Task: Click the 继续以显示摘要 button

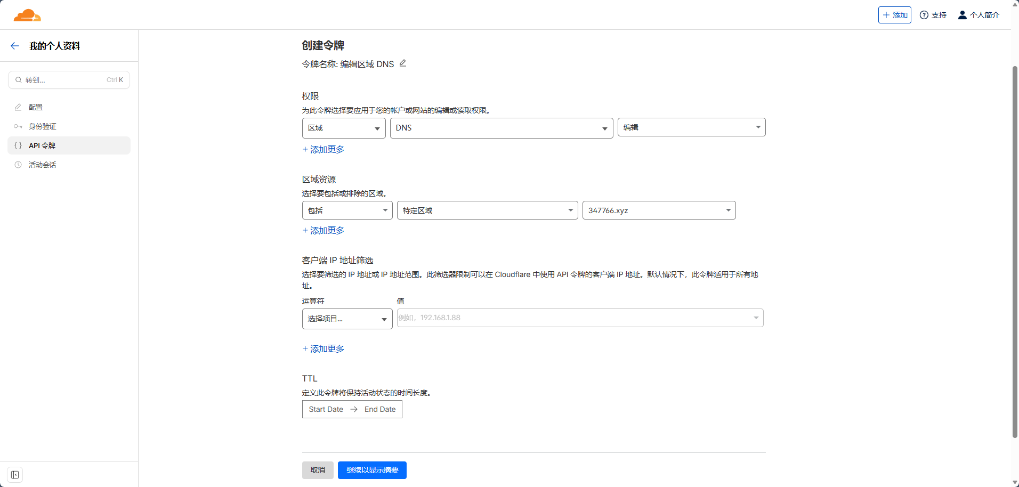Action: [372, 470]
